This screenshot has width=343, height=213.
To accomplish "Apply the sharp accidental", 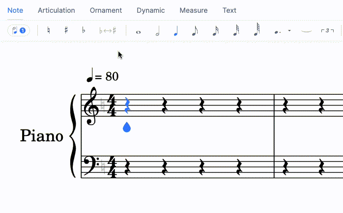I will (66, 30).
